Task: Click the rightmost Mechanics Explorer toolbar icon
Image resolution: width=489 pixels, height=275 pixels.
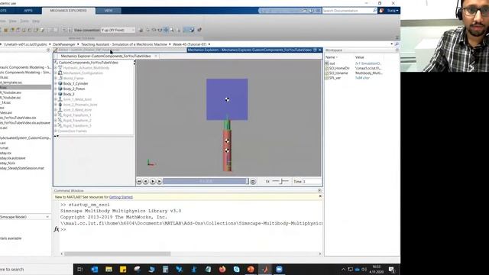Action: (199, 30)
